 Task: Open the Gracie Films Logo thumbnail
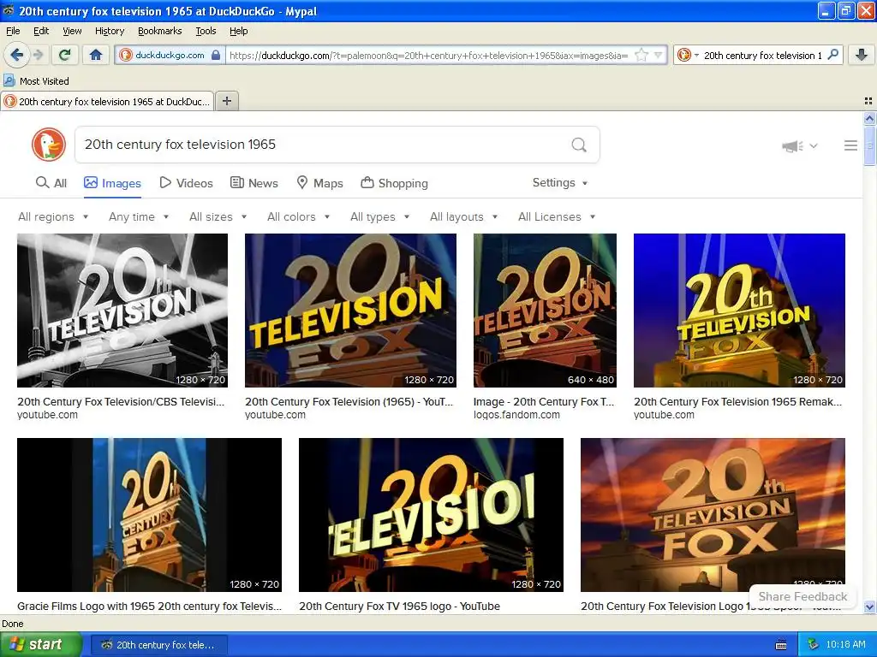[x=149, y=514]
